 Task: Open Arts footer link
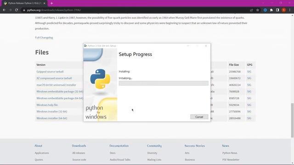pos(187,153)
